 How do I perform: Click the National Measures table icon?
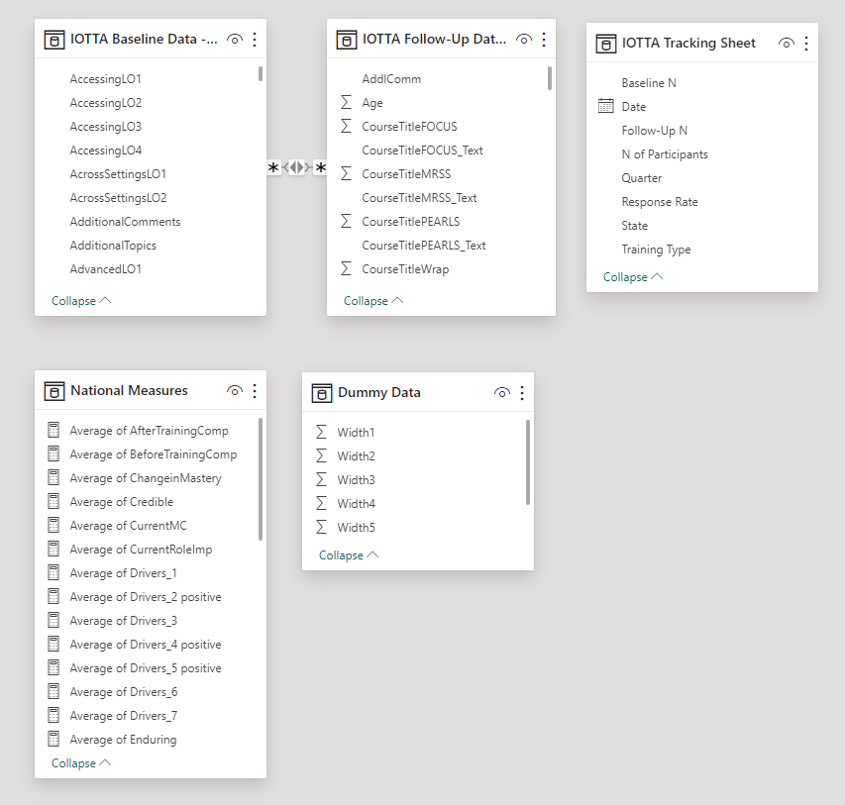pos(53,391)
